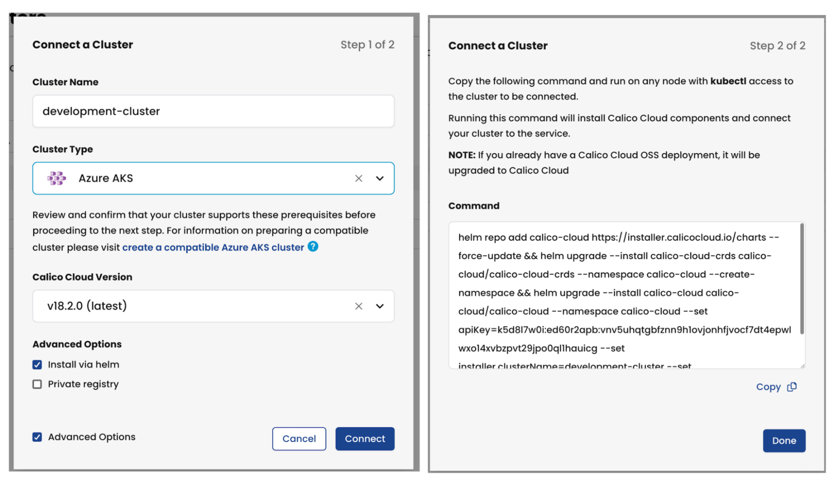This screenshot has width=834, height=496.
Task: Expand the Calico Cloud Version dropdown arrow
Action: point(380,306)
